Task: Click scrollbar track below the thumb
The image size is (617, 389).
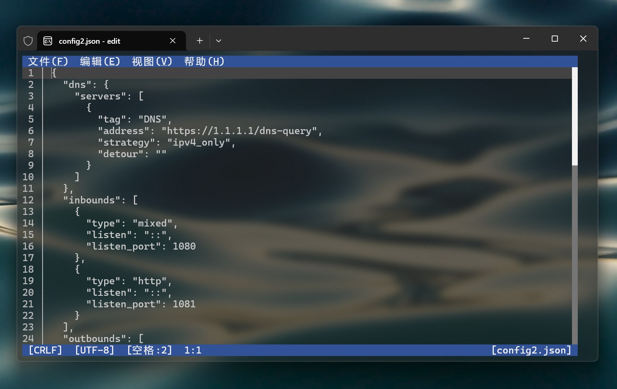Action: click(575, 255)
